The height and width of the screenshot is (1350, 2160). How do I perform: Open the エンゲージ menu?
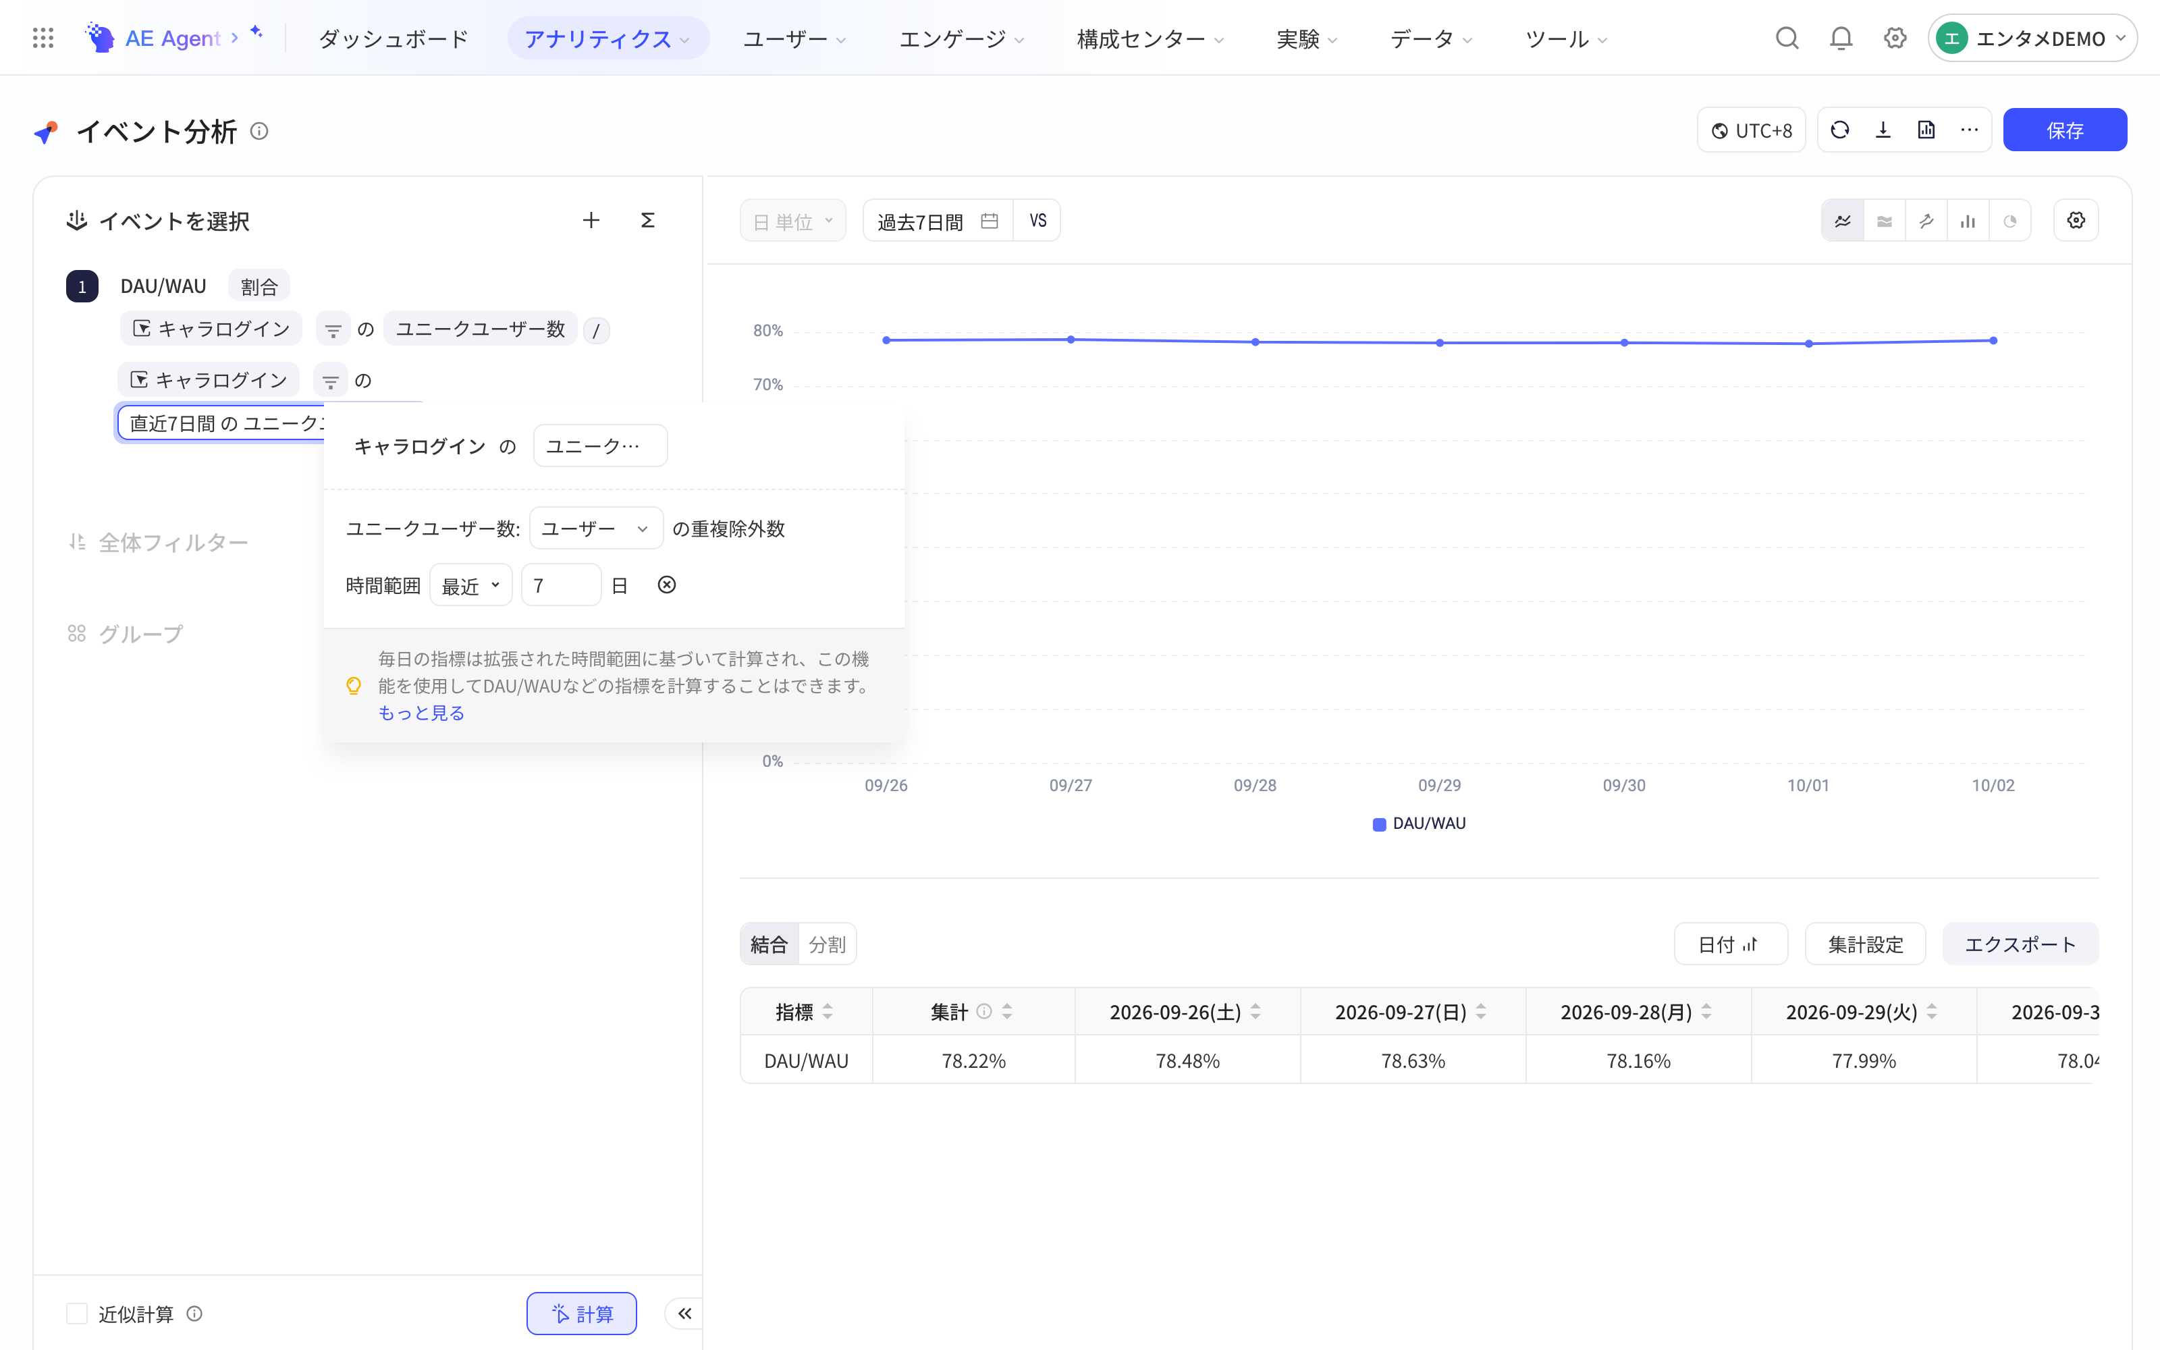961,38
